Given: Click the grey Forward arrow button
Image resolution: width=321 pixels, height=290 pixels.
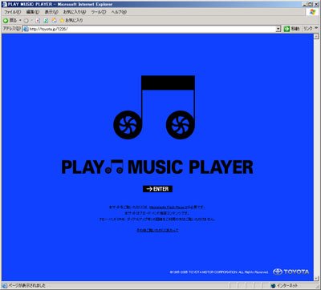Looking at the screenshot, I should (x=26, y=21).
